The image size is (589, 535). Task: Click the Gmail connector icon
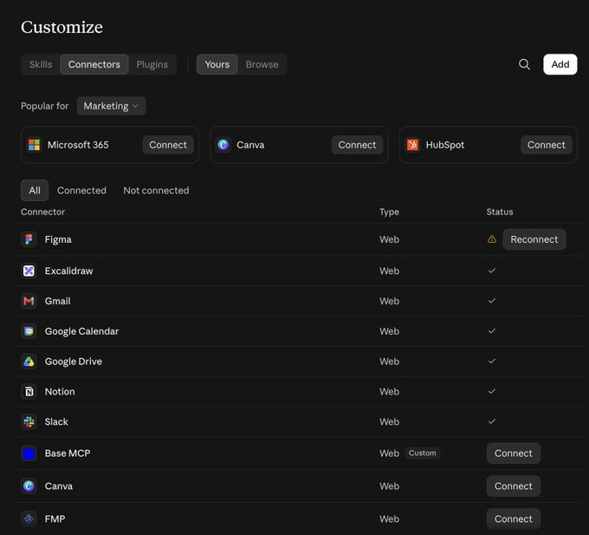29,301
